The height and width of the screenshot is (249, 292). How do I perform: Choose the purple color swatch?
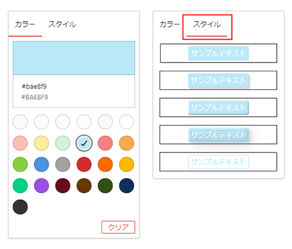(x=41, y=186)
